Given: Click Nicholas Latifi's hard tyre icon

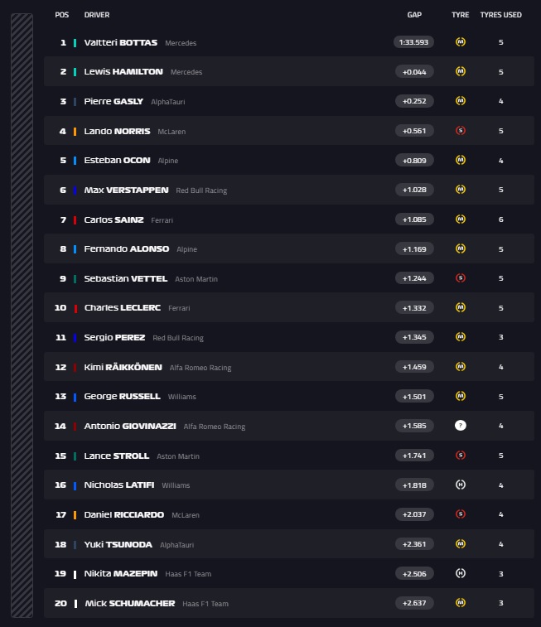Looking at the screenshot, I should coord(461,485).
